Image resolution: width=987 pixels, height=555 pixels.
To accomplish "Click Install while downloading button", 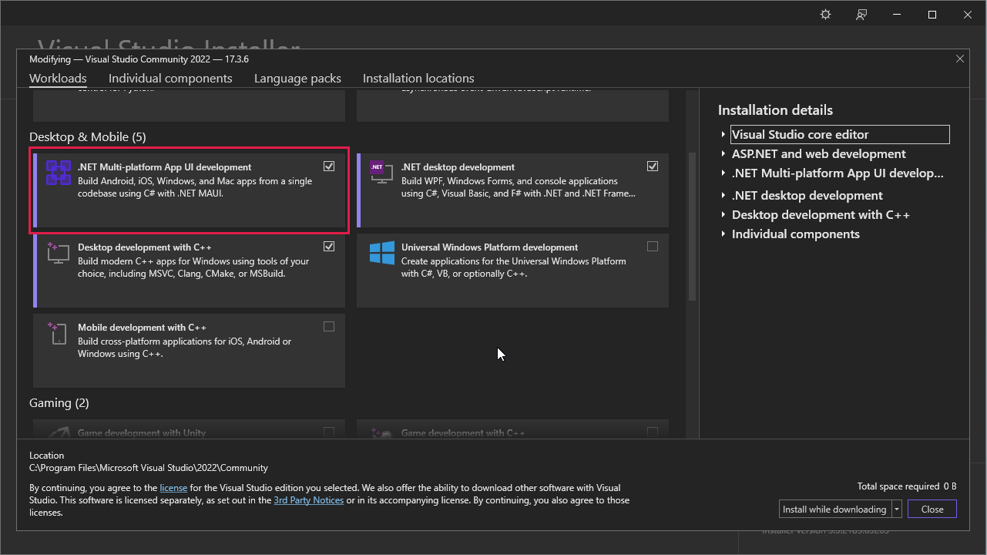I will [x=834, y=510].
